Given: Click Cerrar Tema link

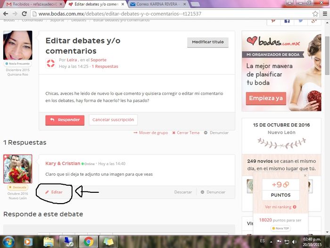Looking at the screenshot, I should [186, 133].
